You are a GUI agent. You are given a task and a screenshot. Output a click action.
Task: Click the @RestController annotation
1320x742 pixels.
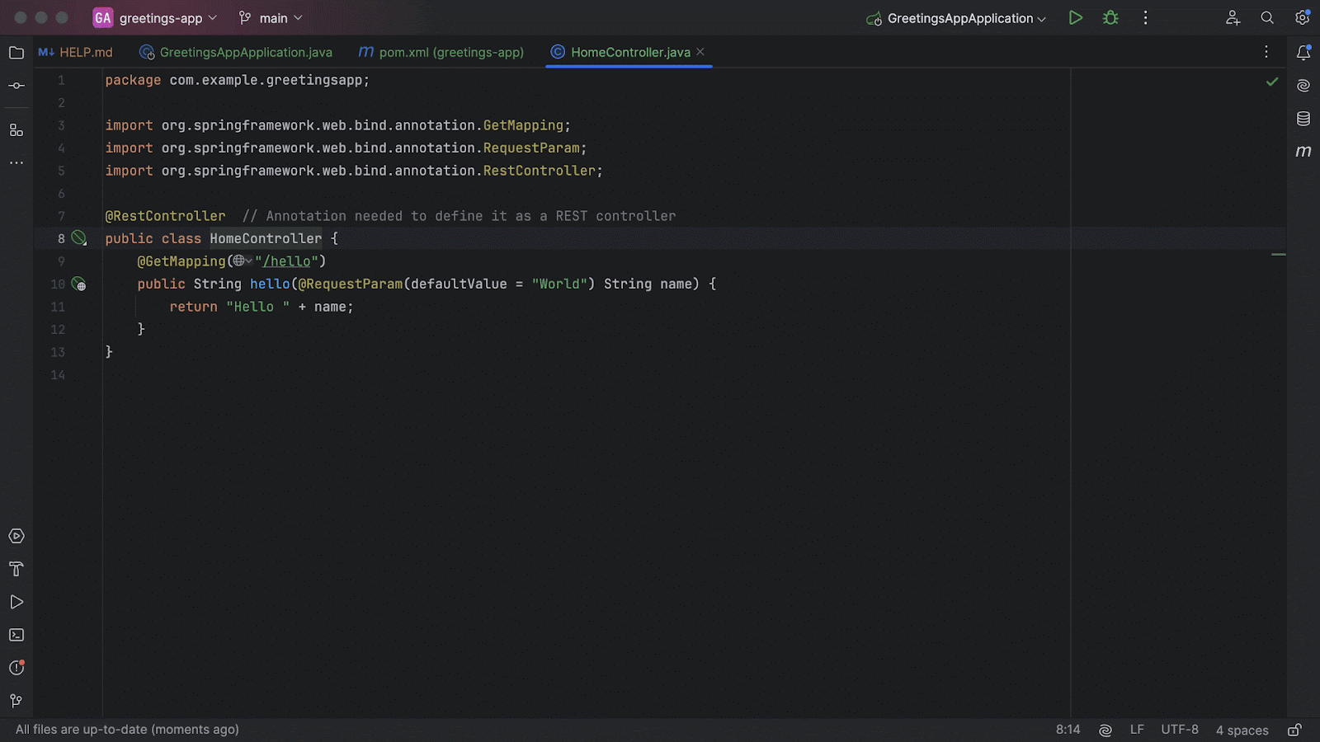coord(165,216)
